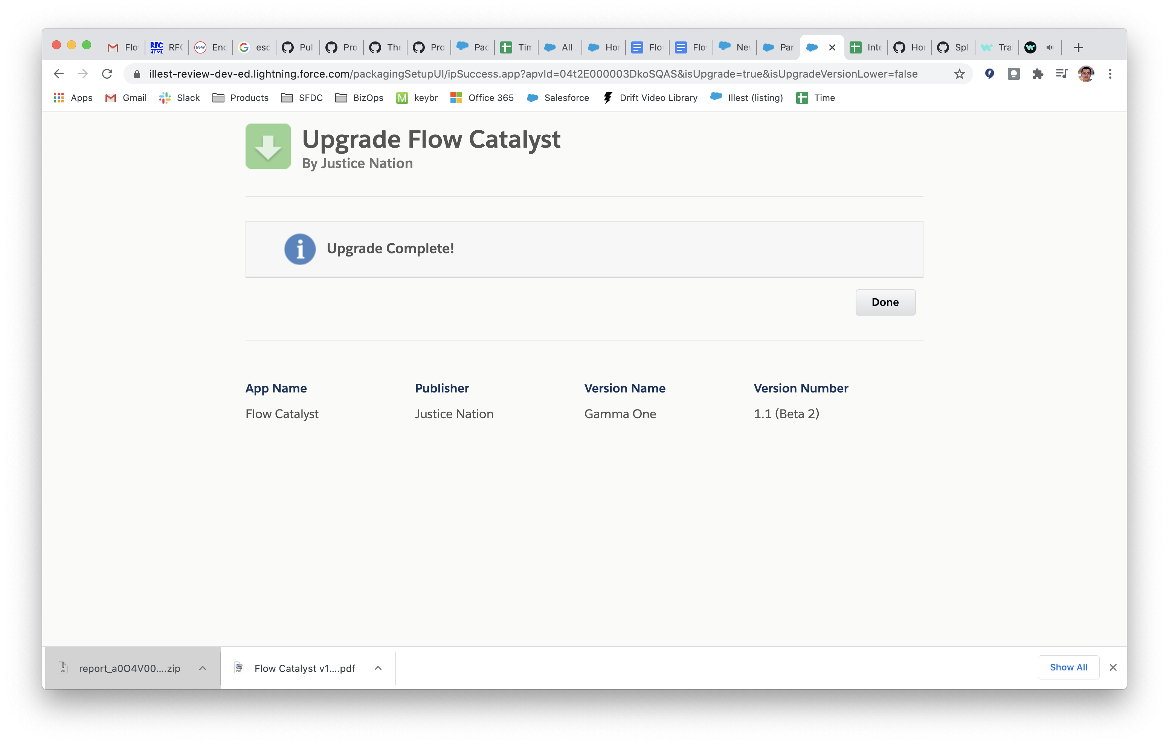Open the Office 365 bookmark
This screenshot has height=745, width=1169.
click(x=482, y=98)
